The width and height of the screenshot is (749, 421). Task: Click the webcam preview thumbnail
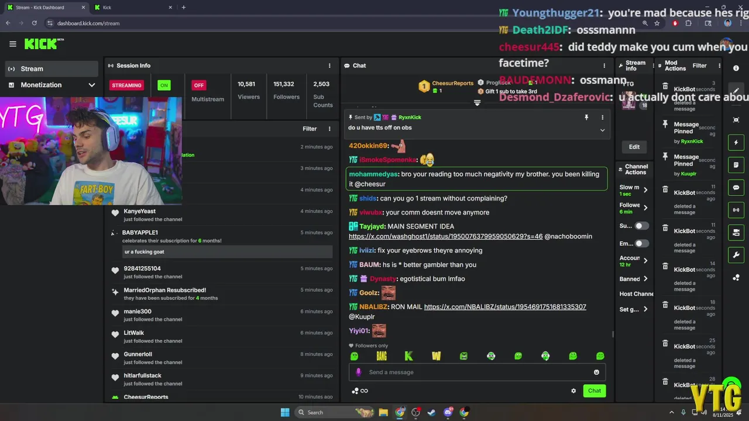(91, 151)
